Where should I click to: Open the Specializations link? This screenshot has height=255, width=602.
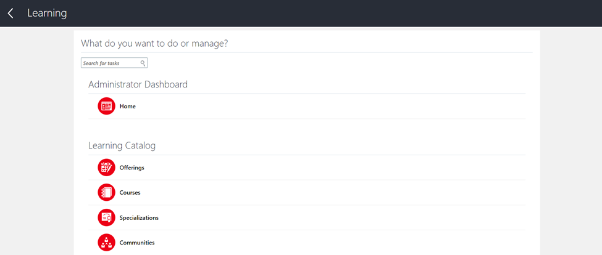139,218
